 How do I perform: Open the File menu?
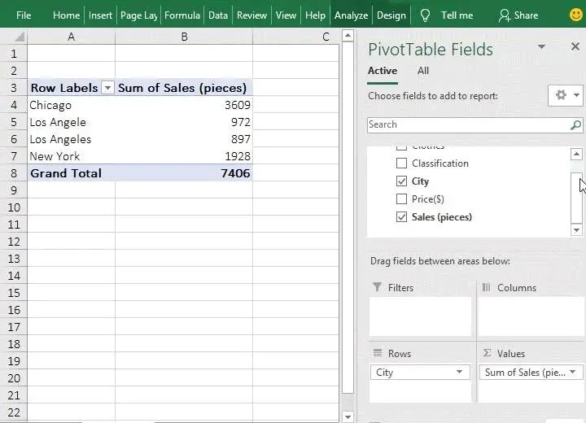point(24,15)
